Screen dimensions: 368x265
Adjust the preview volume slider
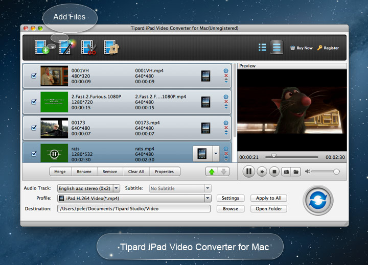click(x=326, y=172)
